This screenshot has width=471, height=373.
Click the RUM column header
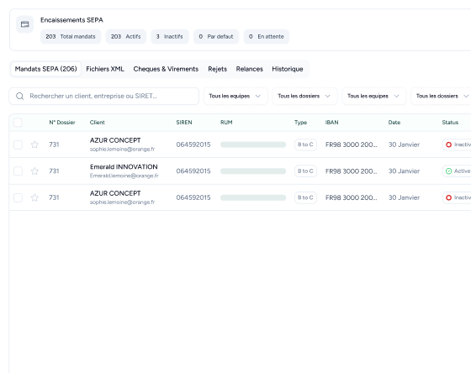point(226,123)
